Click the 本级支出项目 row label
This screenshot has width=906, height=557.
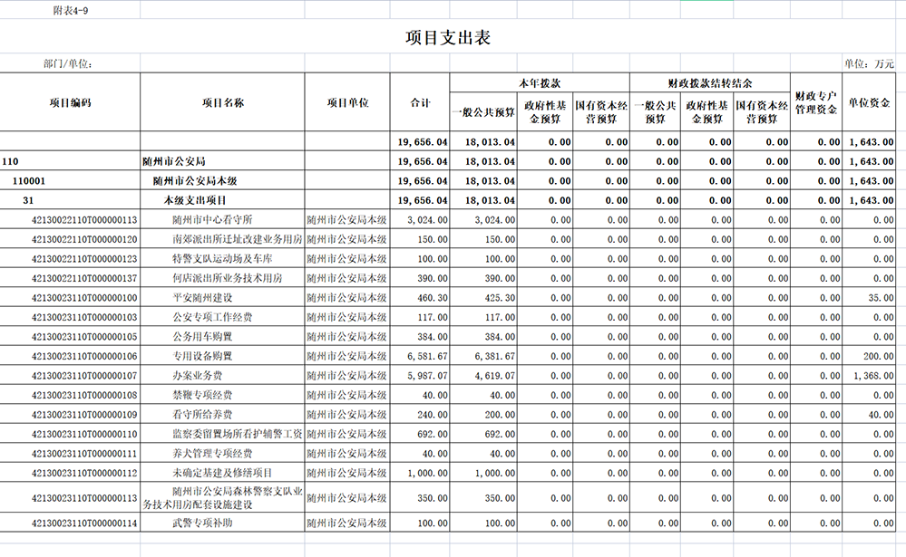click(195, 200)
